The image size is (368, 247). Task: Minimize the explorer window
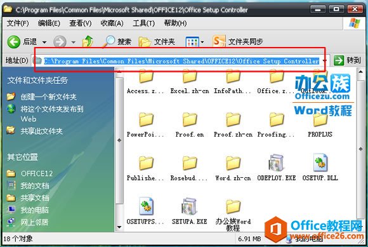(x=318, y=10)
